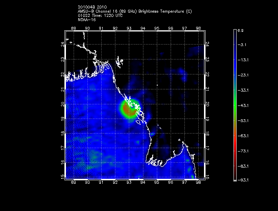Click latitude 24 on the left axis
The image size is (278, 211).
tap(63, 45)
